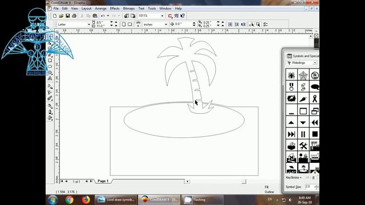Open Firefox from taskbar
This screenshot has width=365, height=205.
(x=86, y=200)
